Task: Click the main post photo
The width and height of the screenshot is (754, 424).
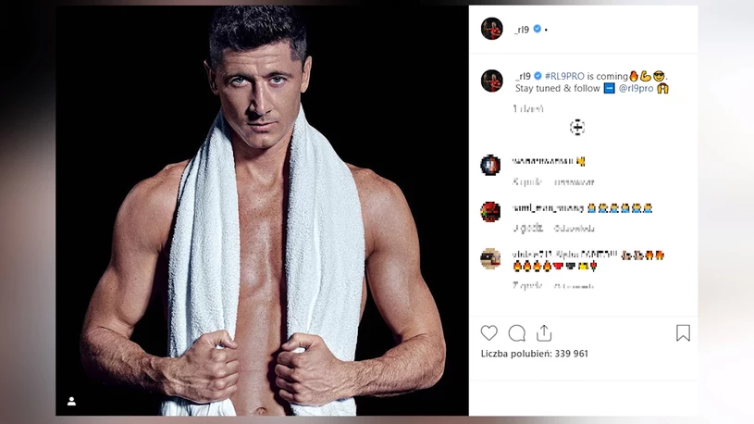Action: [262, 210]
